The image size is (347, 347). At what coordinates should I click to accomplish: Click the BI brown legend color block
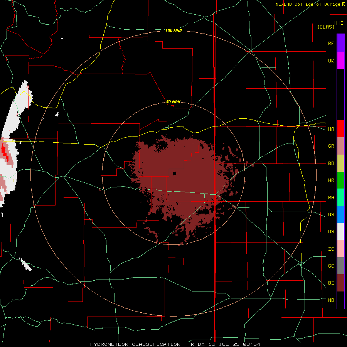tap(340, 283)
